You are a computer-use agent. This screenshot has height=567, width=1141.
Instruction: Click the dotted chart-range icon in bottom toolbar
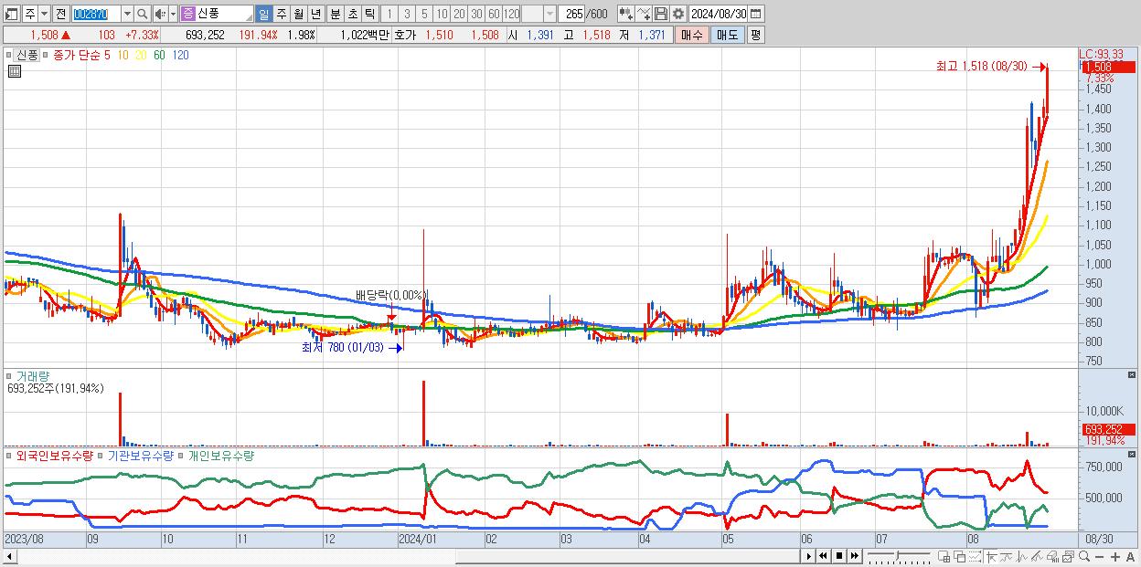[x=975, y=557]
